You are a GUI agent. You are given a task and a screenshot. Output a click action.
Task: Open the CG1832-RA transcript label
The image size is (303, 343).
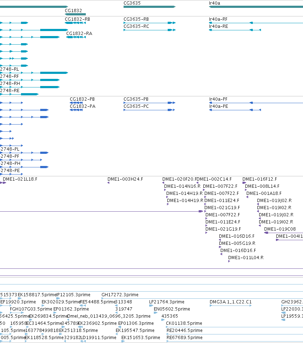tap(79, 34)
